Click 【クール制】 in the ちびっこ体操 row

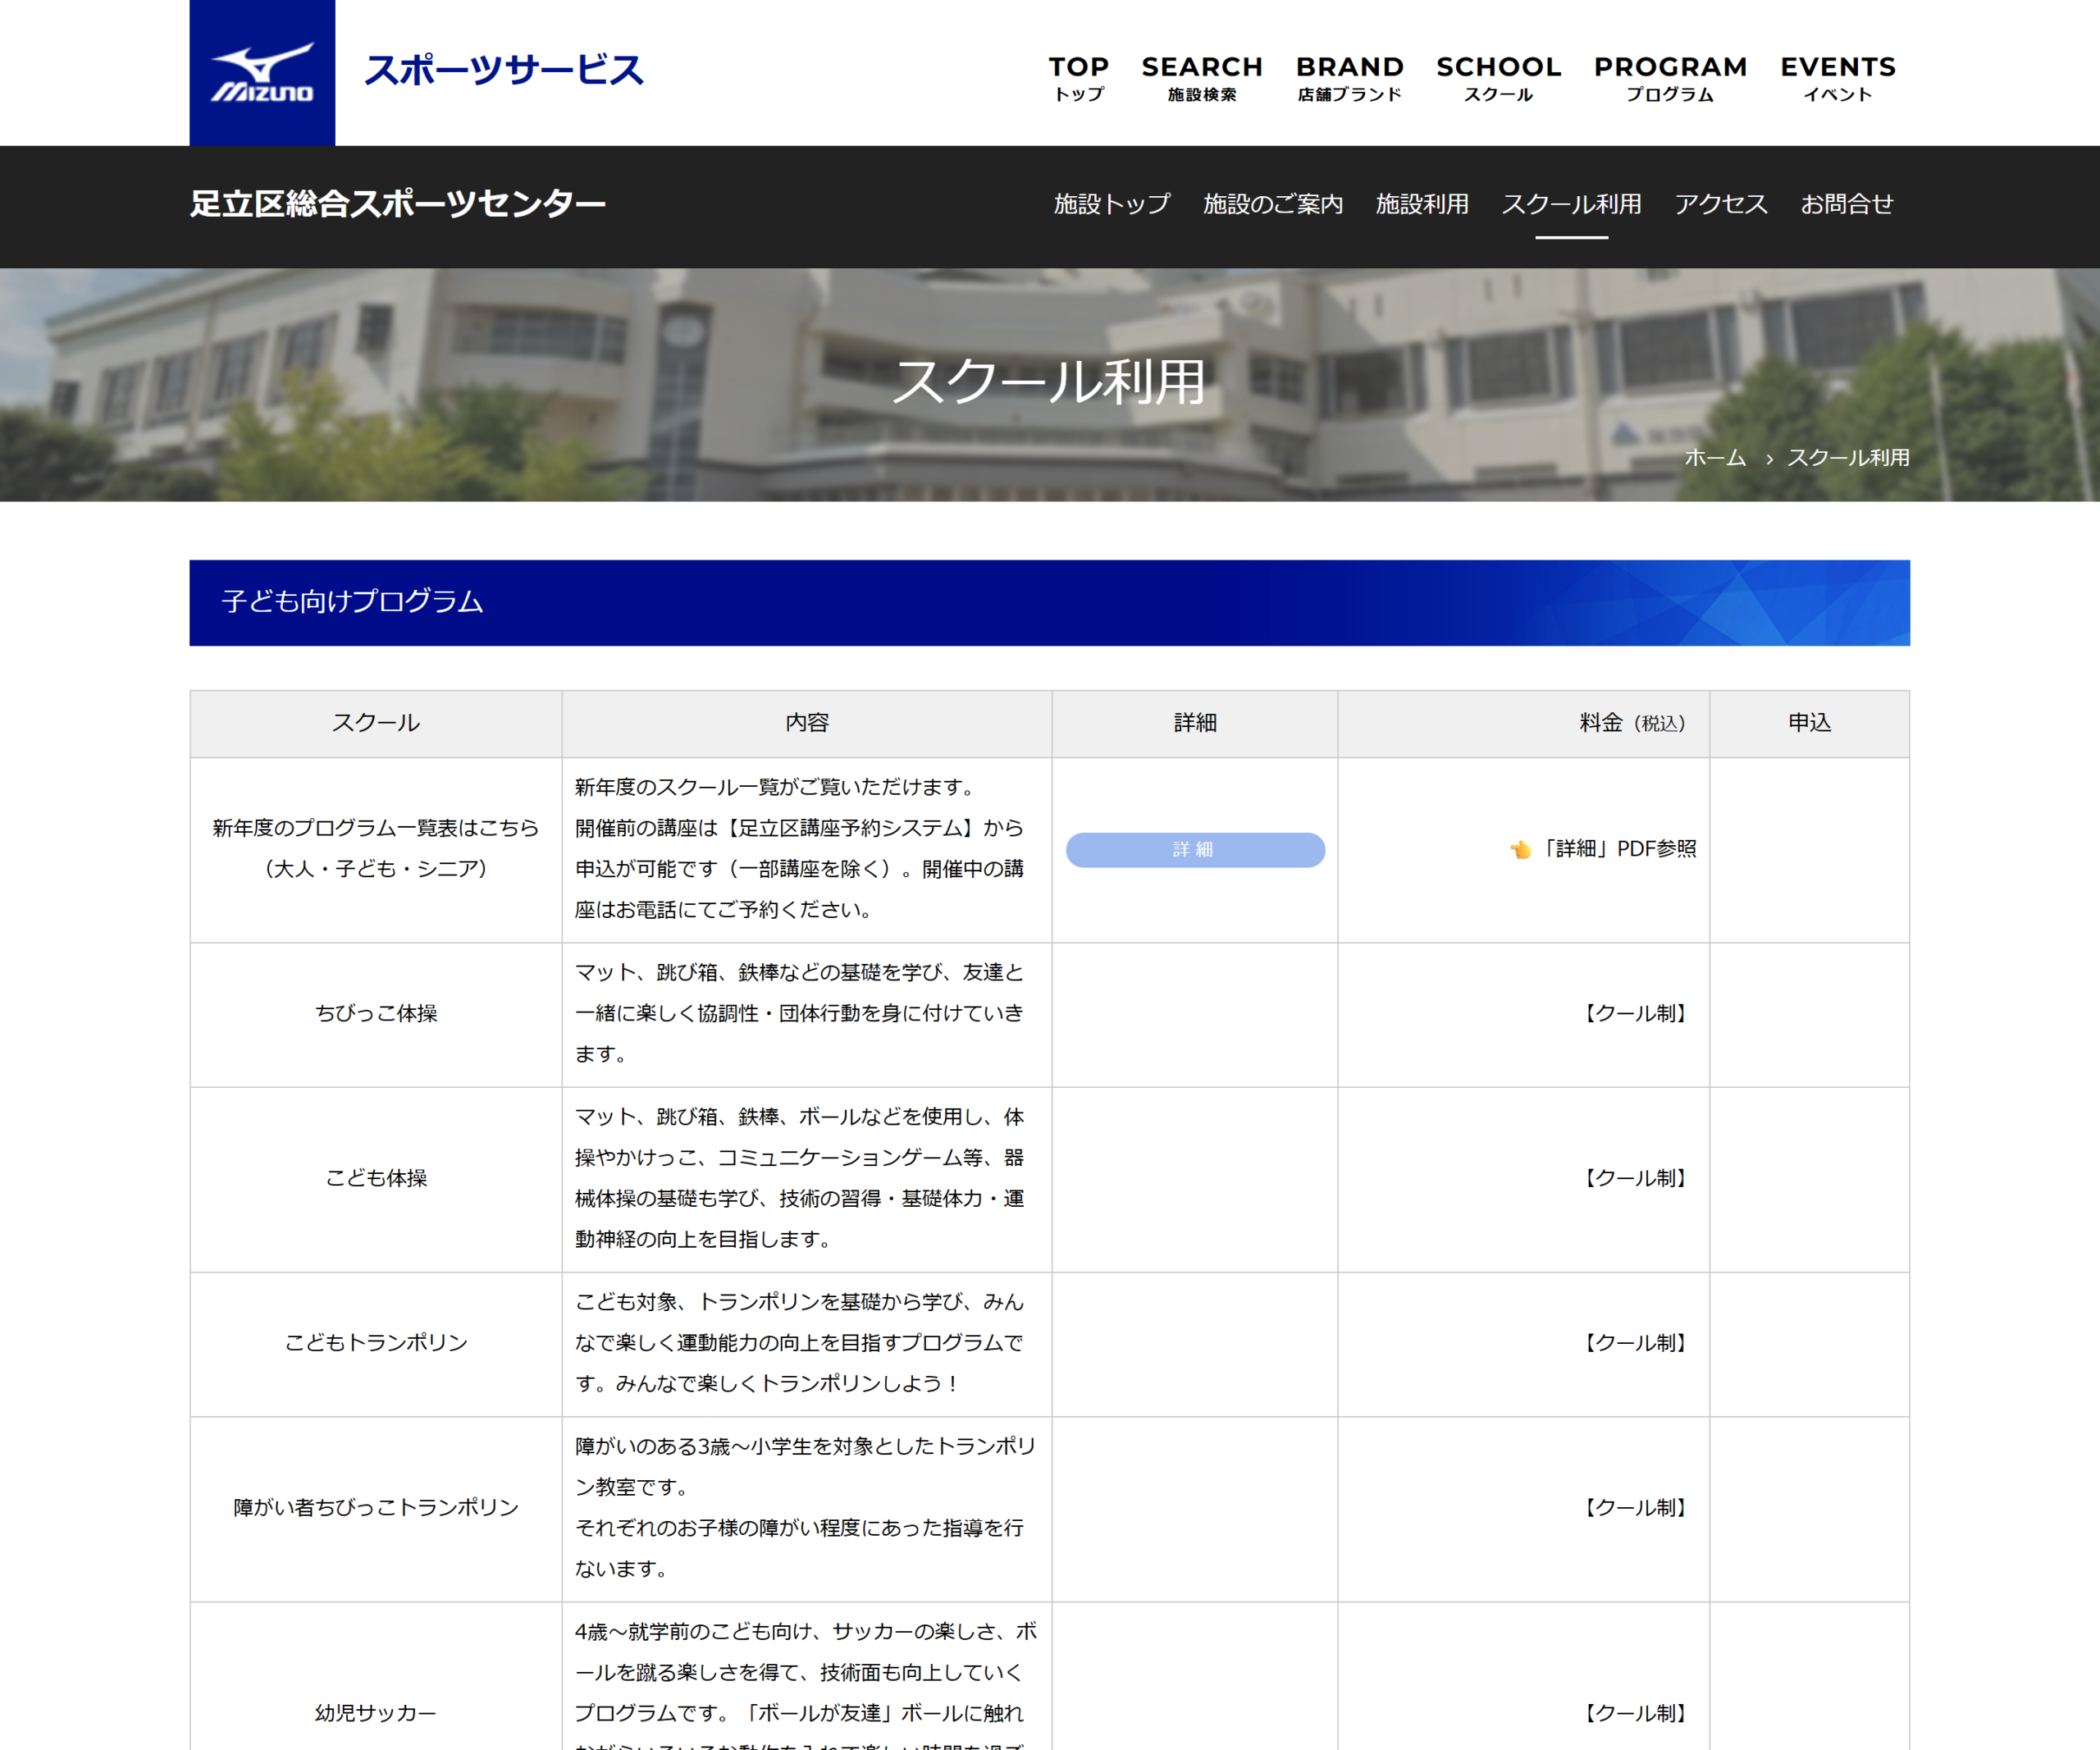[1636, 1014]
